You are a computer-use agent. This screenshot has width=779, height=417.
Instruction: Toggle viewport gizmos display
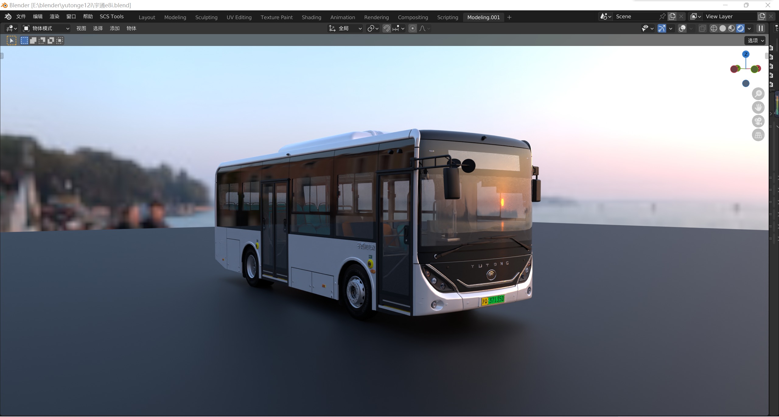[662, 28]
